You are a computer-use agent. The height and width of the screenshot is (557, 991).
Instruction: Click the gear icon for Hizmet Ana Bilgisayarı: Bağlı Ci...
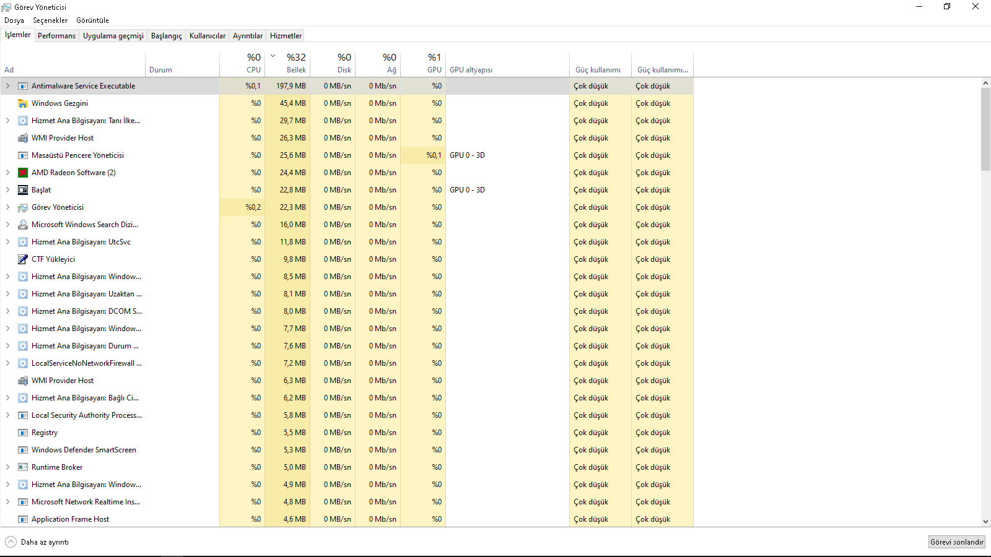point(23,398)
